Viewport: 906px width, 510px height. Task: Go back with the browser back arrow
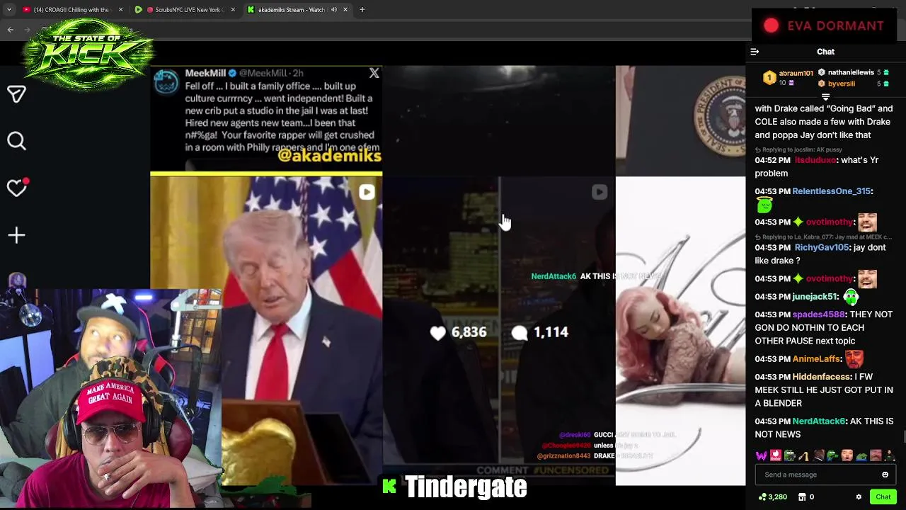(x=10, y=29)
